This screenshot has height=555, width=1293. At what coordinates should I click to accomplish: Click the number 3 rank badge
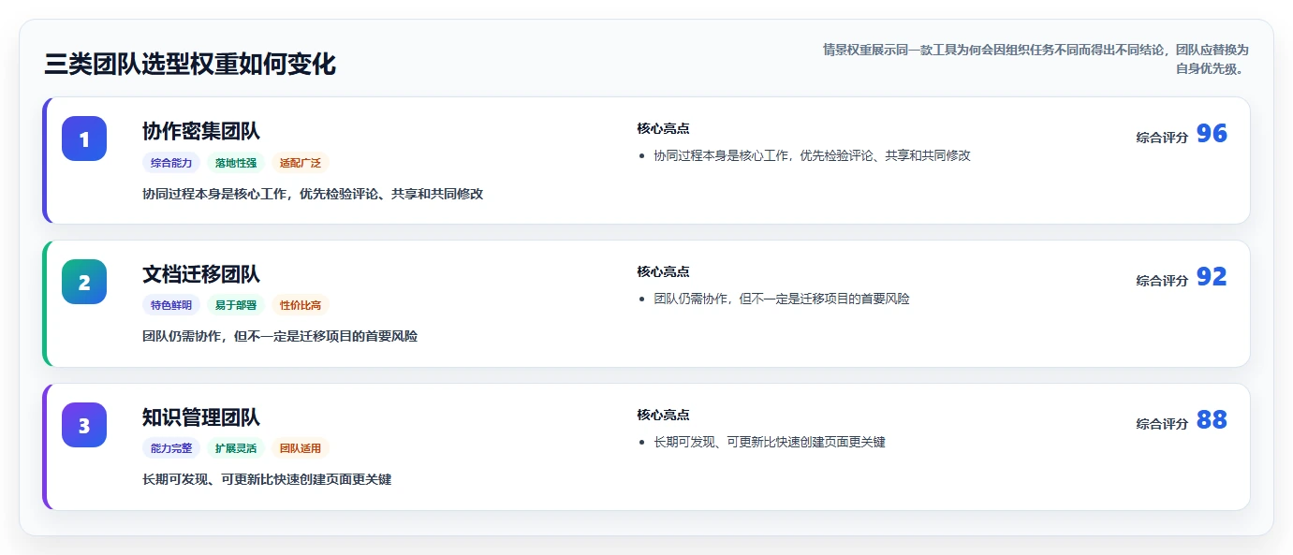tap(84, 425)
